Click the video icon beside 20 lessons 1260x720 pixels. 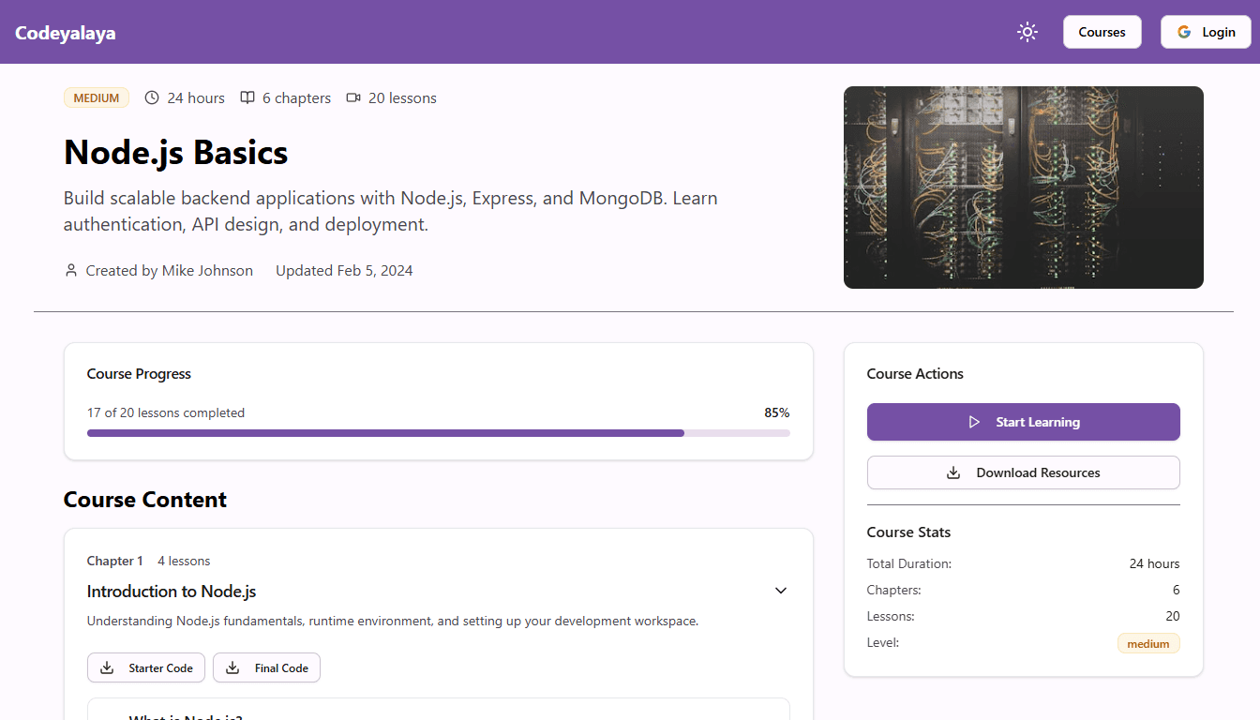pyautogui.click(x=353, y=97)
